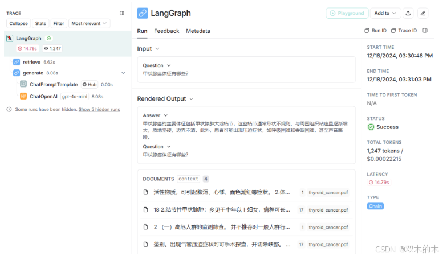
Task: Toggle the Answer field chevron
Action: 166,115
